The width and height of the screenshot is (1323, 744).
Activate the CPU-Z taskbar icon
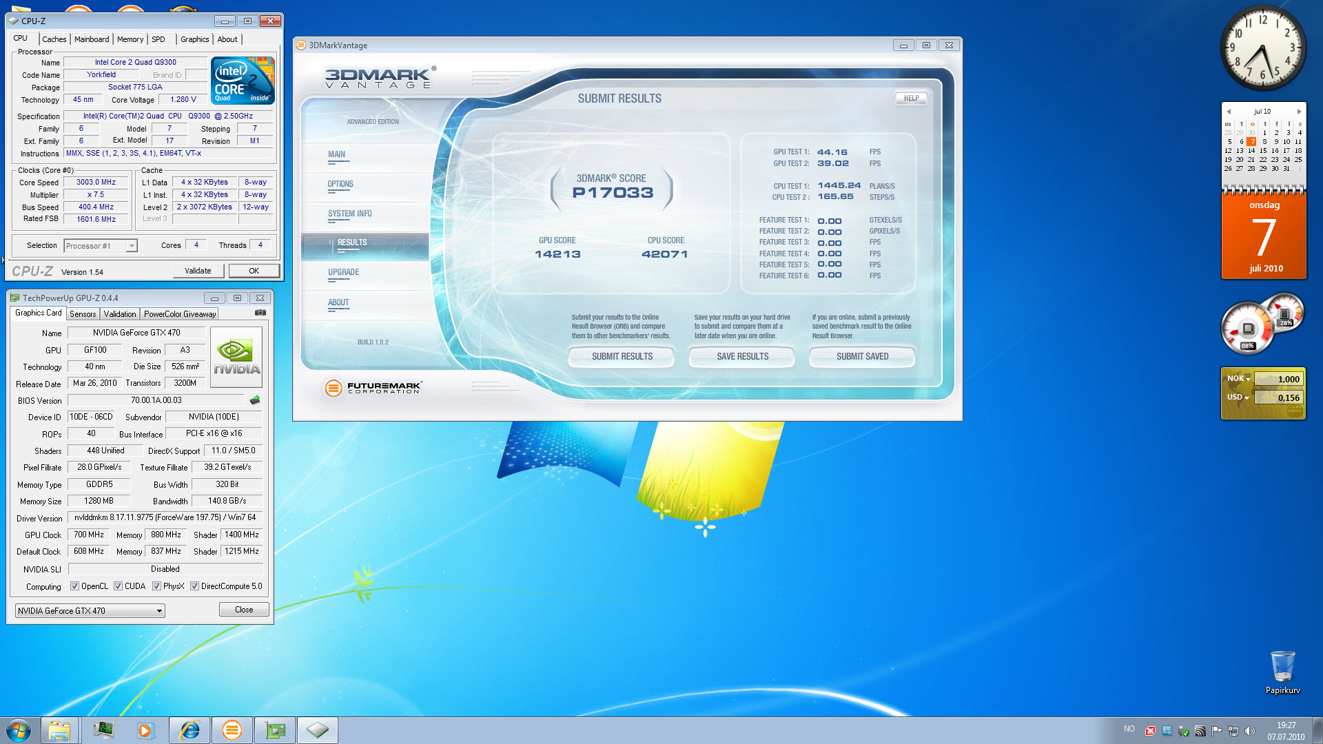[x=318, y=730]
